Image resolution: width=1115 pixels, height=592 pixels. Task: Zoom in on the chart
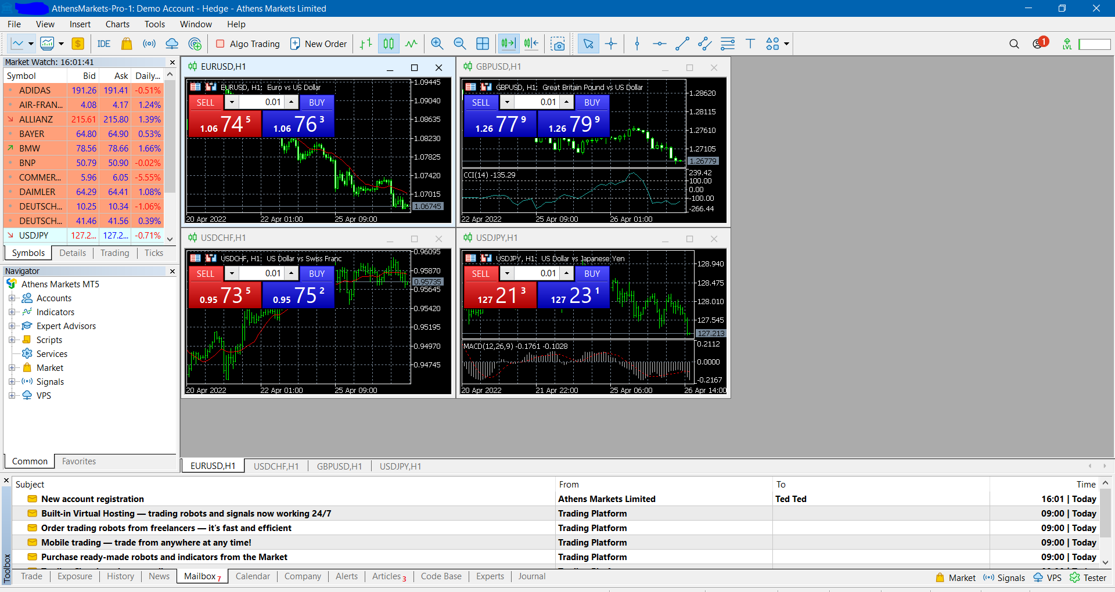pyautogui.click(x=437, y=44)
